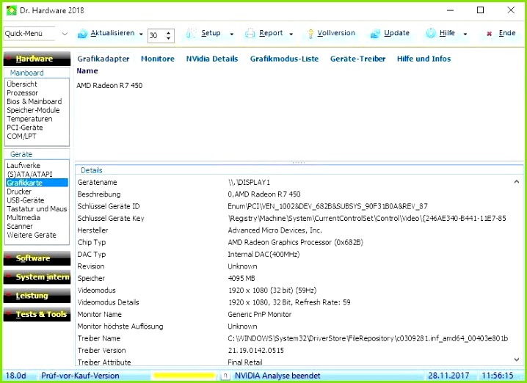The height and width of the screenshot is (383, 527).
Task: Click the red Ende exit icon
Action: [x=489, y=34]
